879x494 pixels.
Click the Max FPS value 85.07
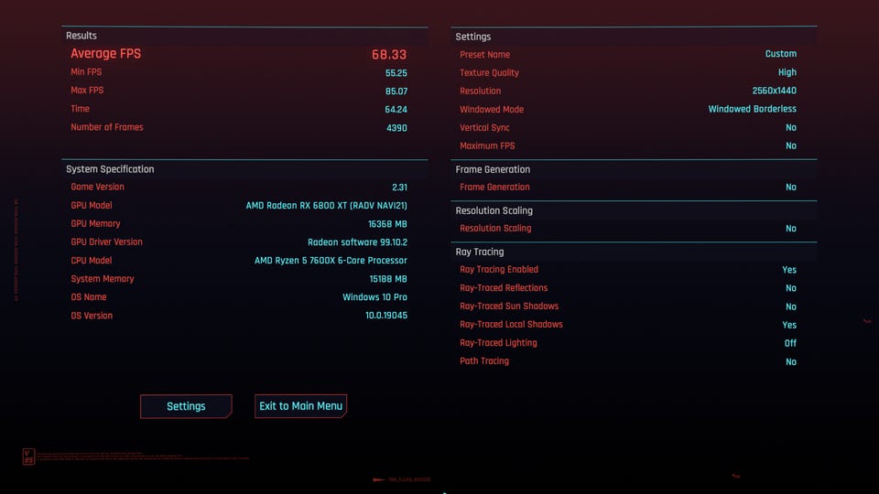[x=396, y=91]
